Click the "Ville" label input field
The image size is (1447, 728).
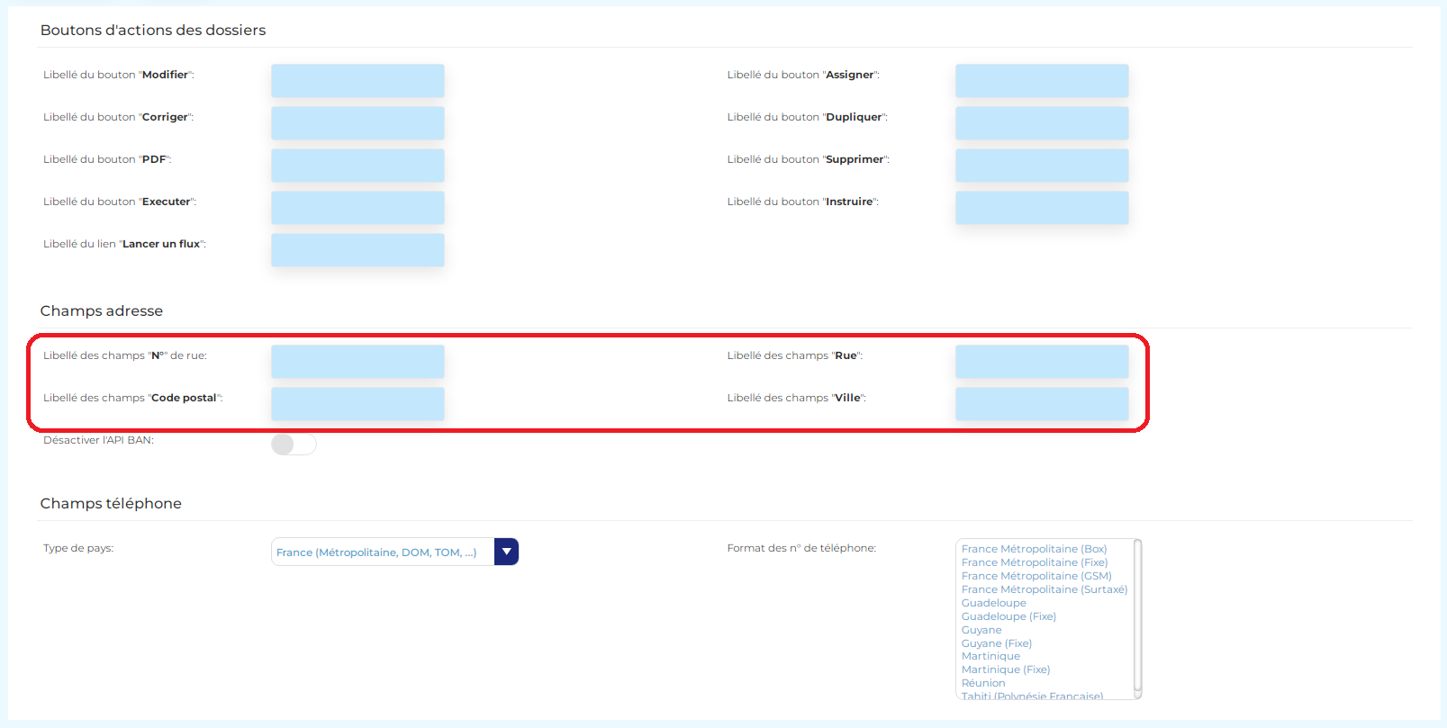click(1042, 403)
